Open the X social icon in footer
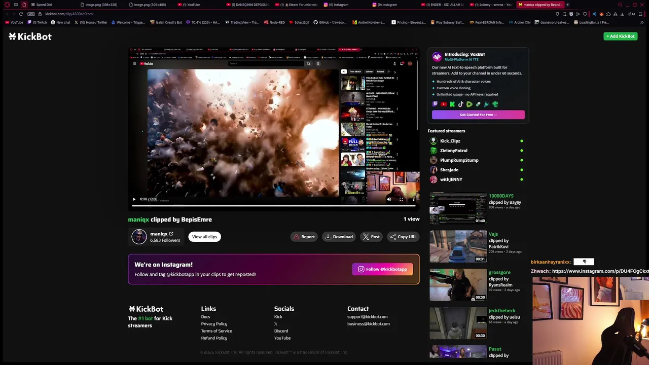 [276, 324]
